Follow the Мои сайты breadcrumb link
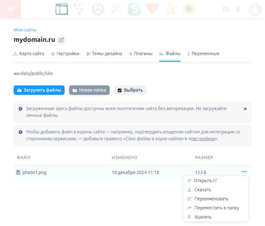Viewport: 265px width, 226px height. coord(25,30)
